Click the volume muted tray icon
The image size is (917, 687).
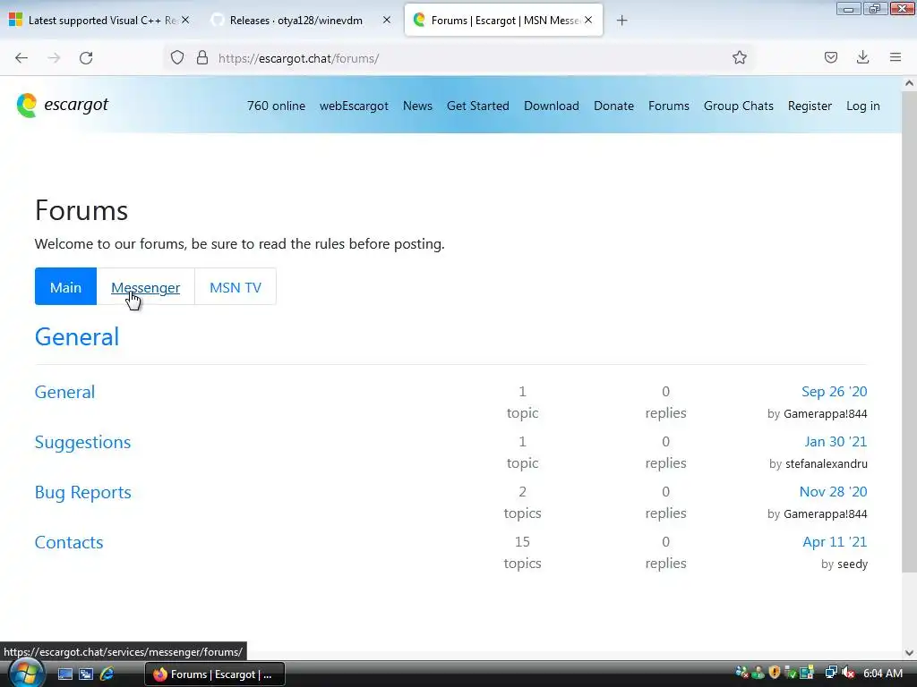point(848,674)
